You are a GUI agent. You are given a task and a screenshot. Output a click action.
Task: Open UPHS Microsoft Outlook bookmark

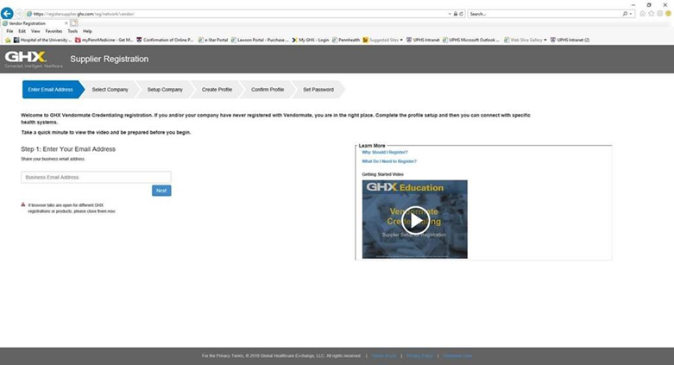pyautogui.click(x=470, y=40)
